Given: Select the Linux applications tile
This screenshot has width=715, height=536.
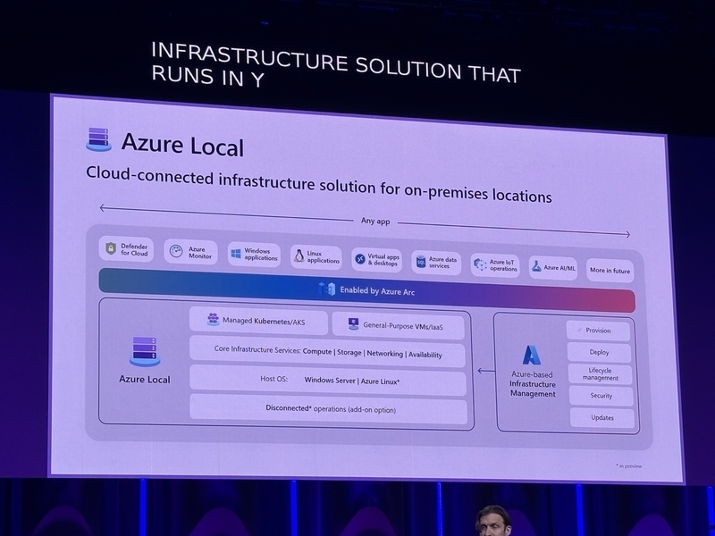Looking at the screenshot, I should [x=316, y=257].
